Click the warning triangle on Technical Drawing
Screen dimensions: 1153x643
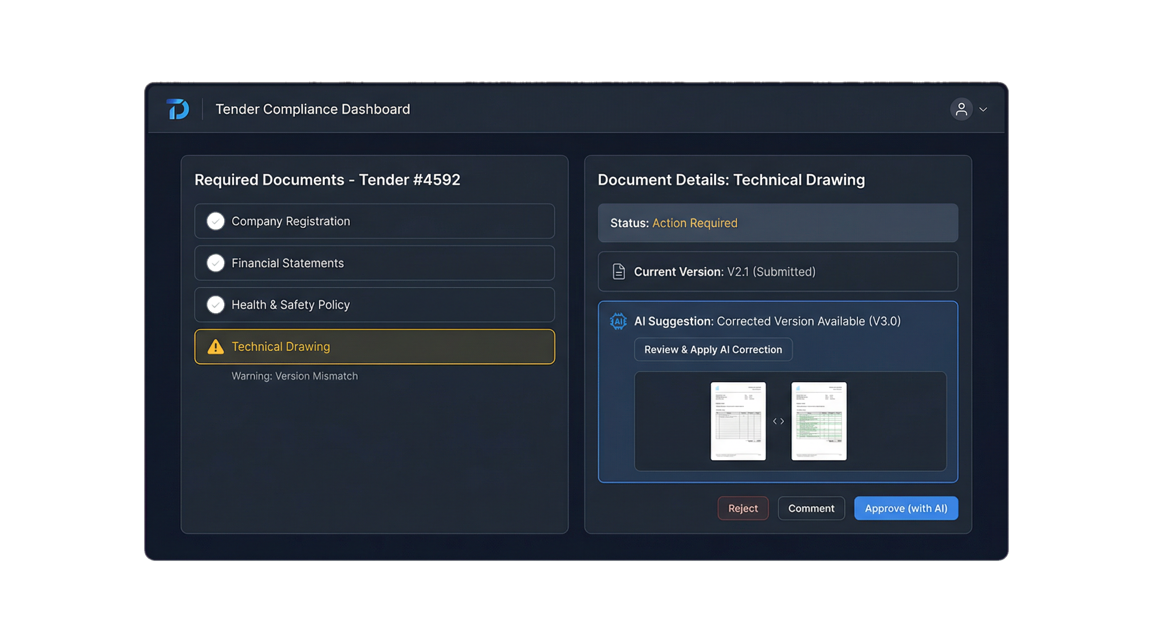[x=216, y=347]
